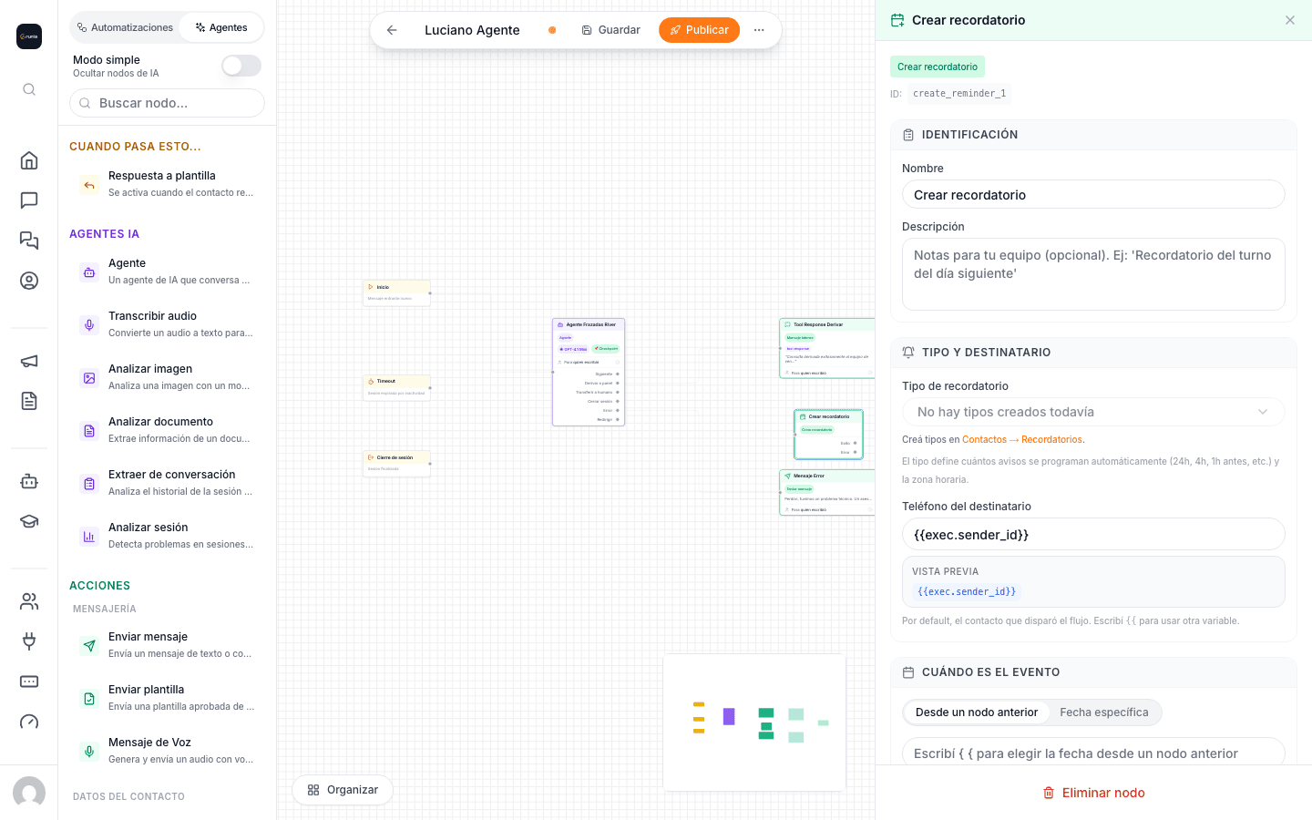The height and width of the screenshot is (820, 1312).
Task: Open the keyboard-style message icon in sidebar
Action: pyautogui.click(x=29, y=682)
